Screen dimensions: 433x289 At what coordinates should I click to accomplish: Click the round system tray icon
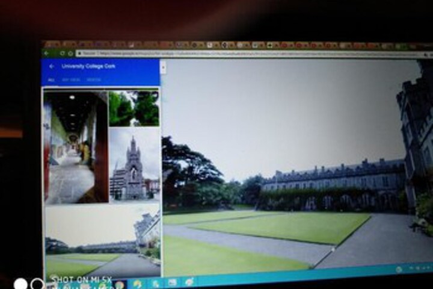(399, 269)
